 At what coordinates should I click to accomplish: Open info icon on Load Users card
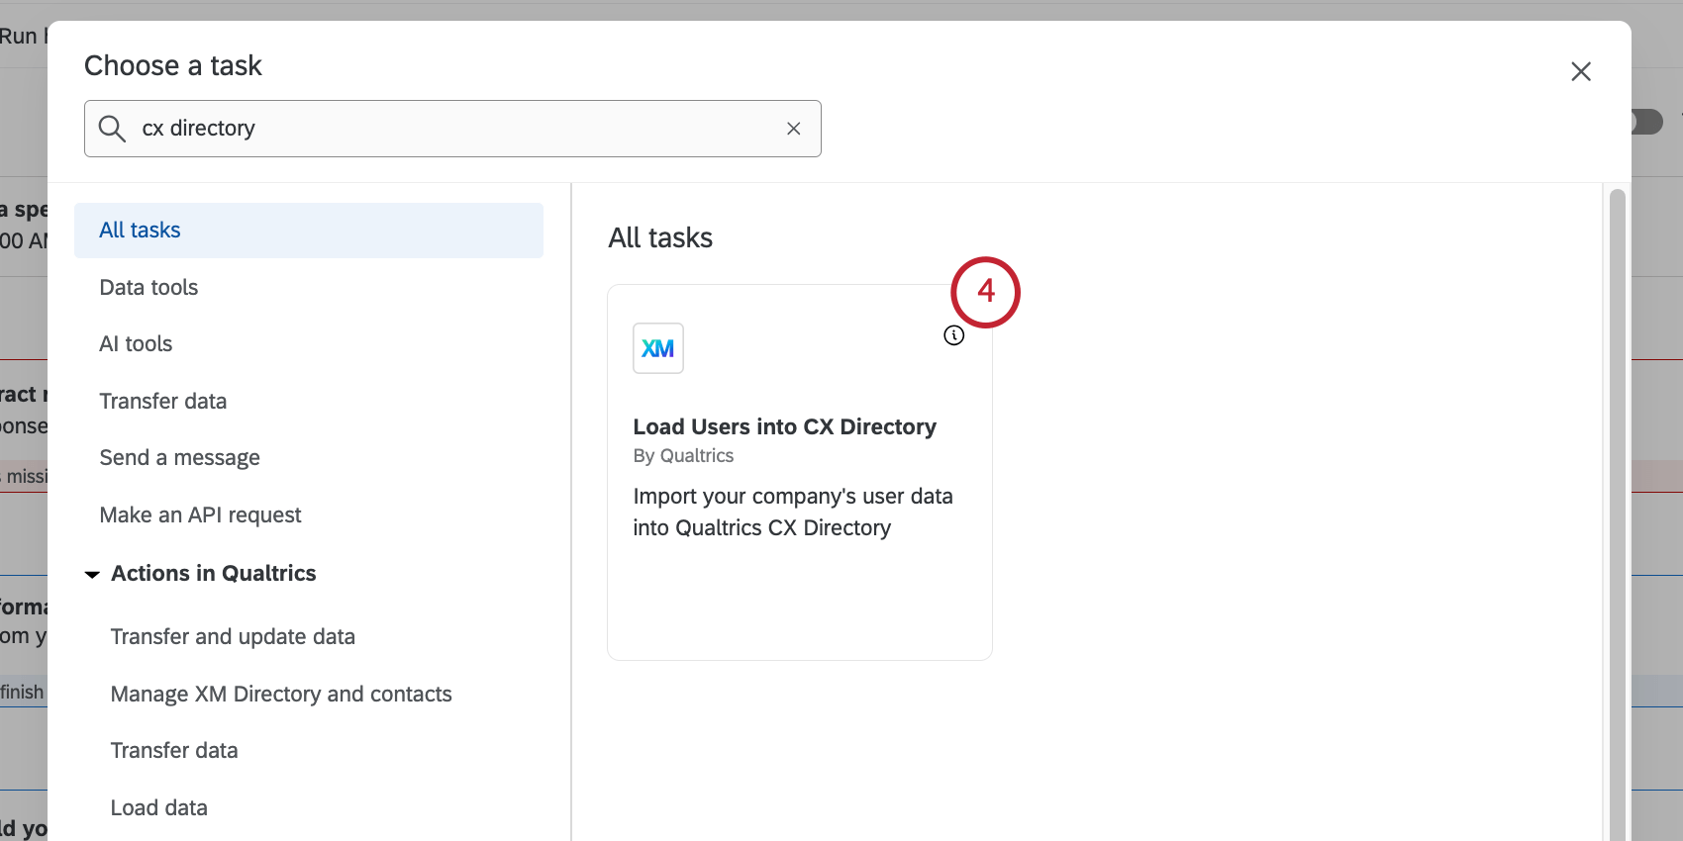(x=953, y=335)
